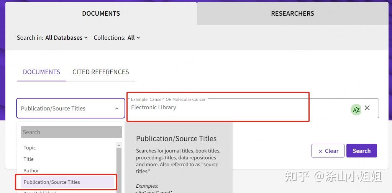Focus the Electronic Library query input
This screenshot has height=193, width=392.
coord(238,107)
